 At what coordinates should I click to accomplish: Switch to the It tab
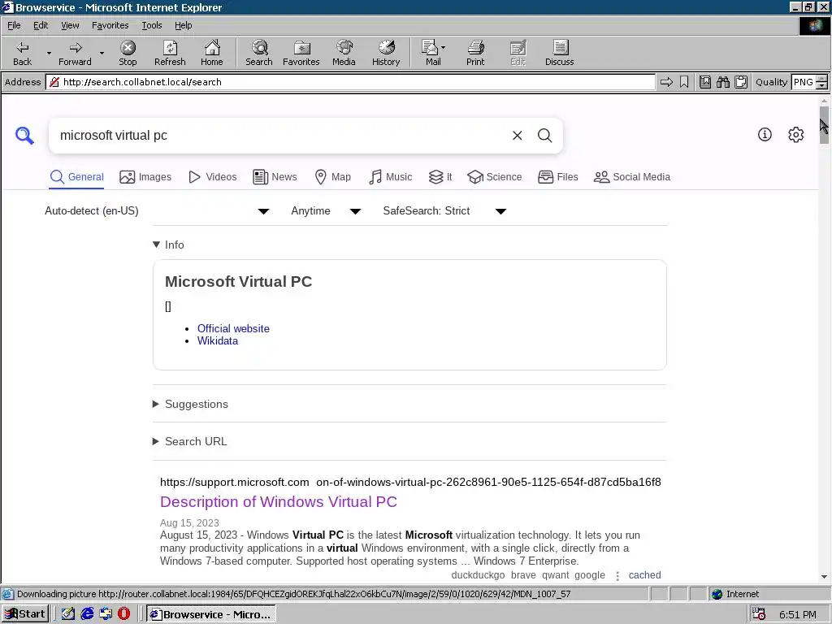click(x=440, y=176)
